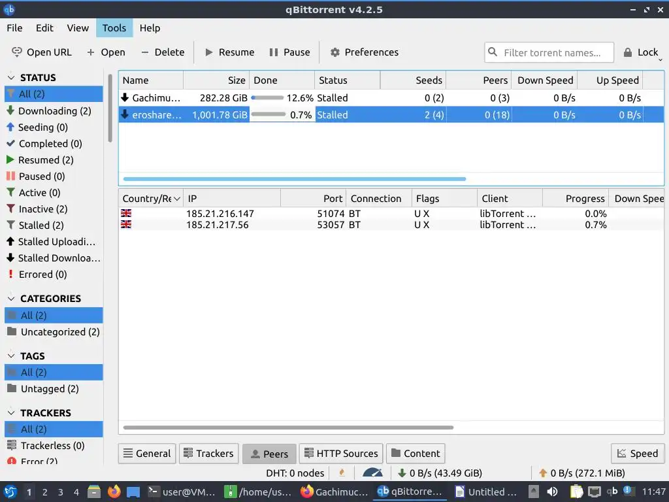The width and height of the screenshot is (669, 502).
Task: Filter by Resumed (2) status
Action: [54, 159]
